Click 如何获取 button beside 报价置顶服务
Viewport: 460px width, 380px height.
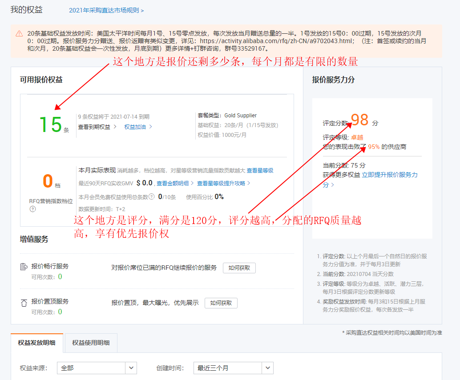click(221, 303)
